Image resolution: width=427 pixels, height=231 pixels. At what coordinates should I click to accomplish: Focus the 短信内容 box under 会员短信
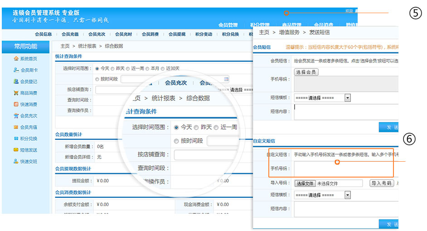(x=346, y=112)
